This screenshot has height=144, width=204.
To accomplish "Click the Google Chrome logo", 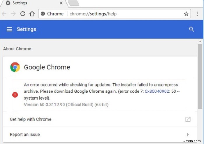I will [x=15, y=67].
